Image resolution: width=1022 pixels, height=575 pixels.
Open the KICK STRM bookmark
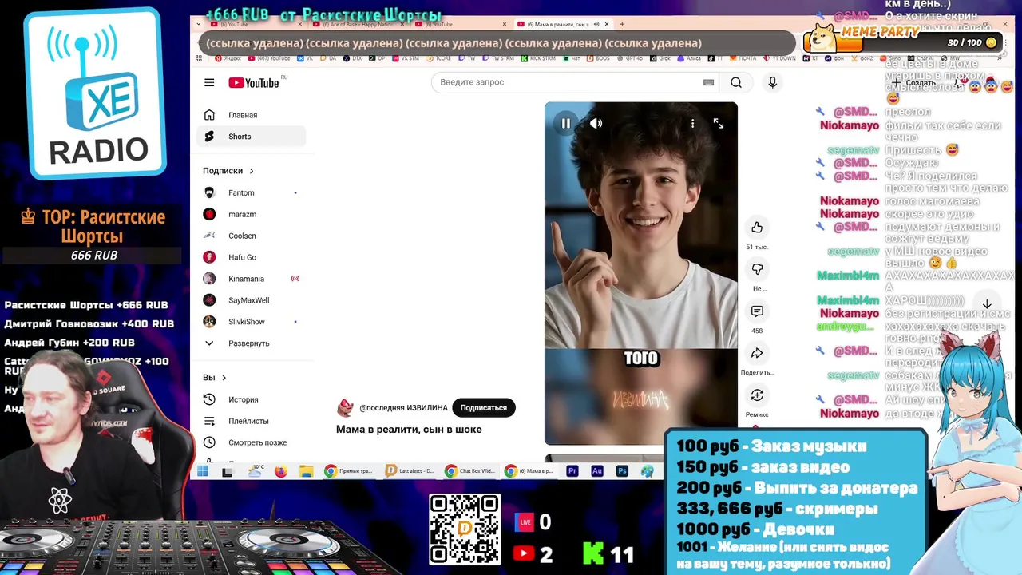537,58
